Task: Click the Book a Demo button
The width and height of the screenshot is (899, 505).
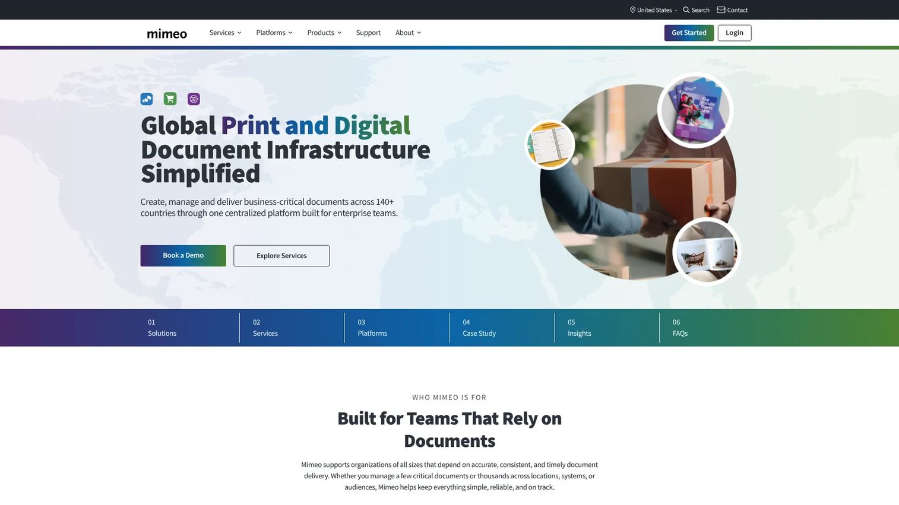Action: (183, 256)
